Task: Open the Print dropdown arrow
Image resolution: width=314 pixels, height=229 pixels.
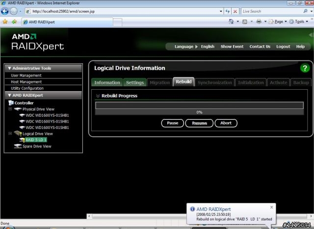Action: coord(265,22)
